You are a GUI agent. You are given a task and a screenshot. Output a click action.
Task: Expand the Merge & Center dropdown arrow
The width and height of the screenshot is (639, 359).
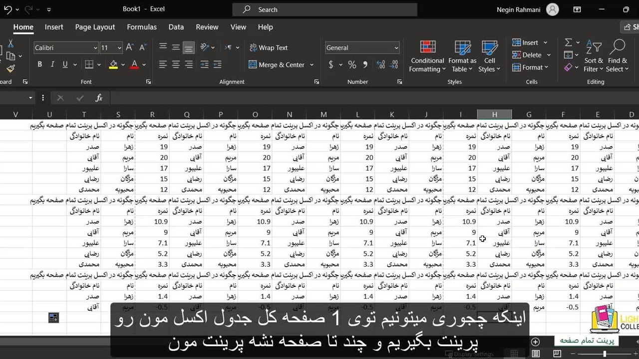[312, 65]
